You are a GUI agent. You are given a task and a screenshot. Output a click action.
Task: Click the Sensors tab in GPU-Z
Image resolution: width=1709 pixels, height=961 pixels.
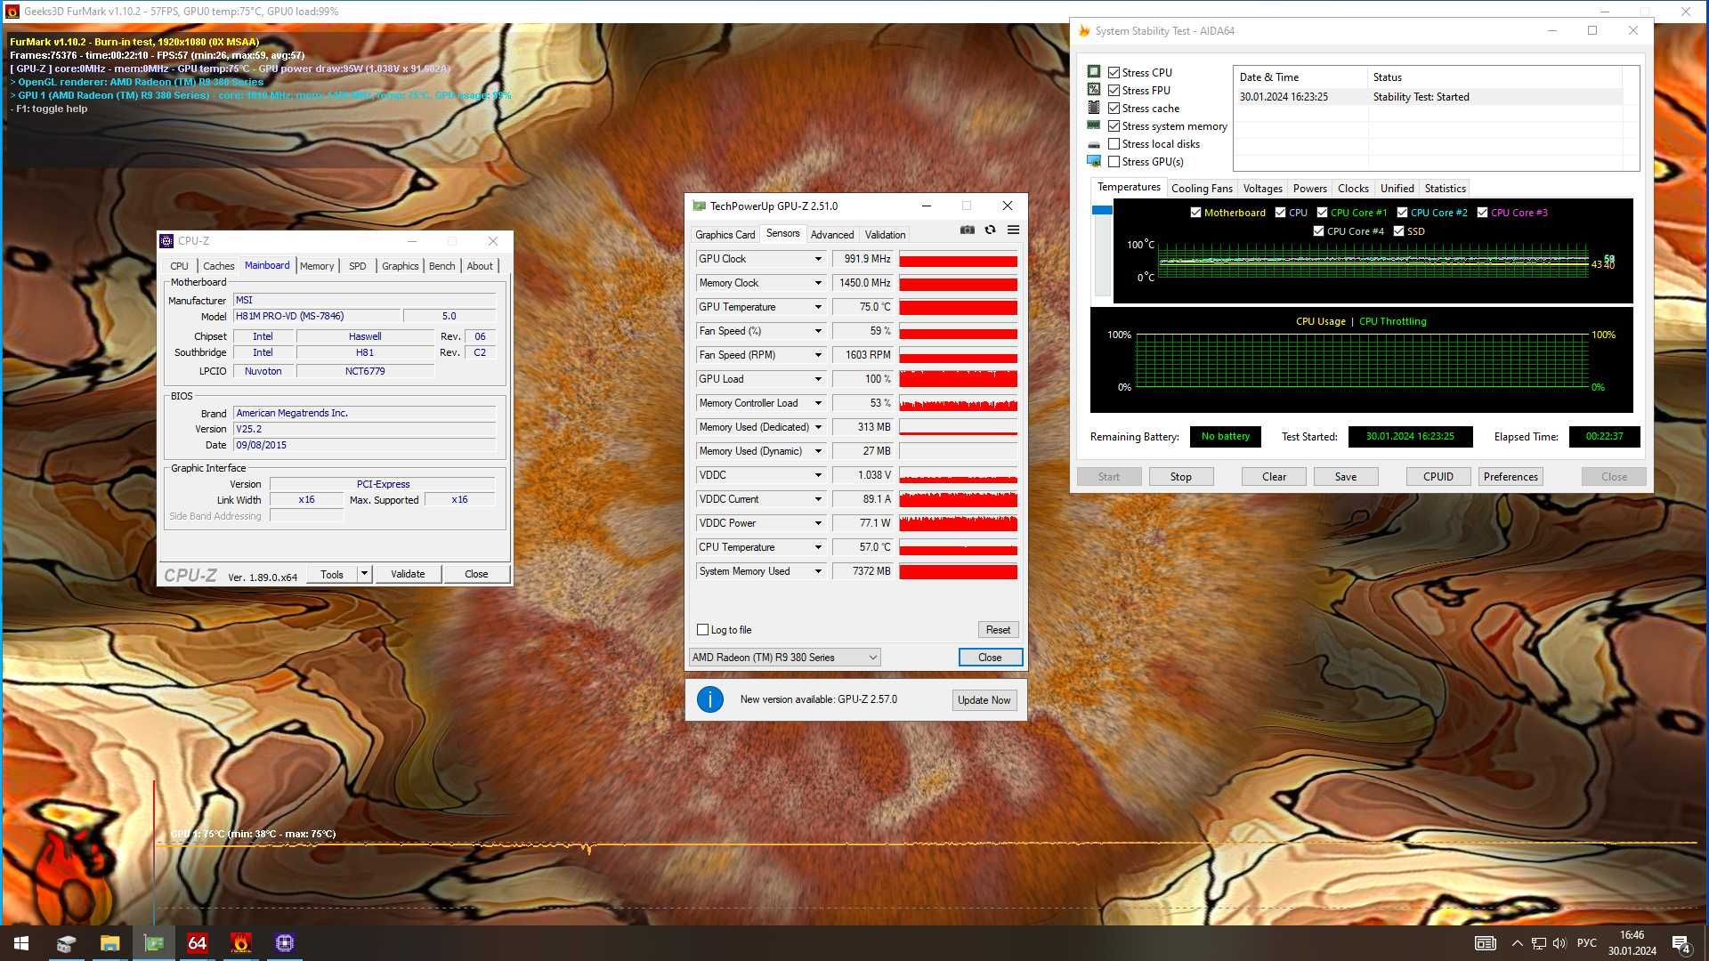(x=781, y=233)
